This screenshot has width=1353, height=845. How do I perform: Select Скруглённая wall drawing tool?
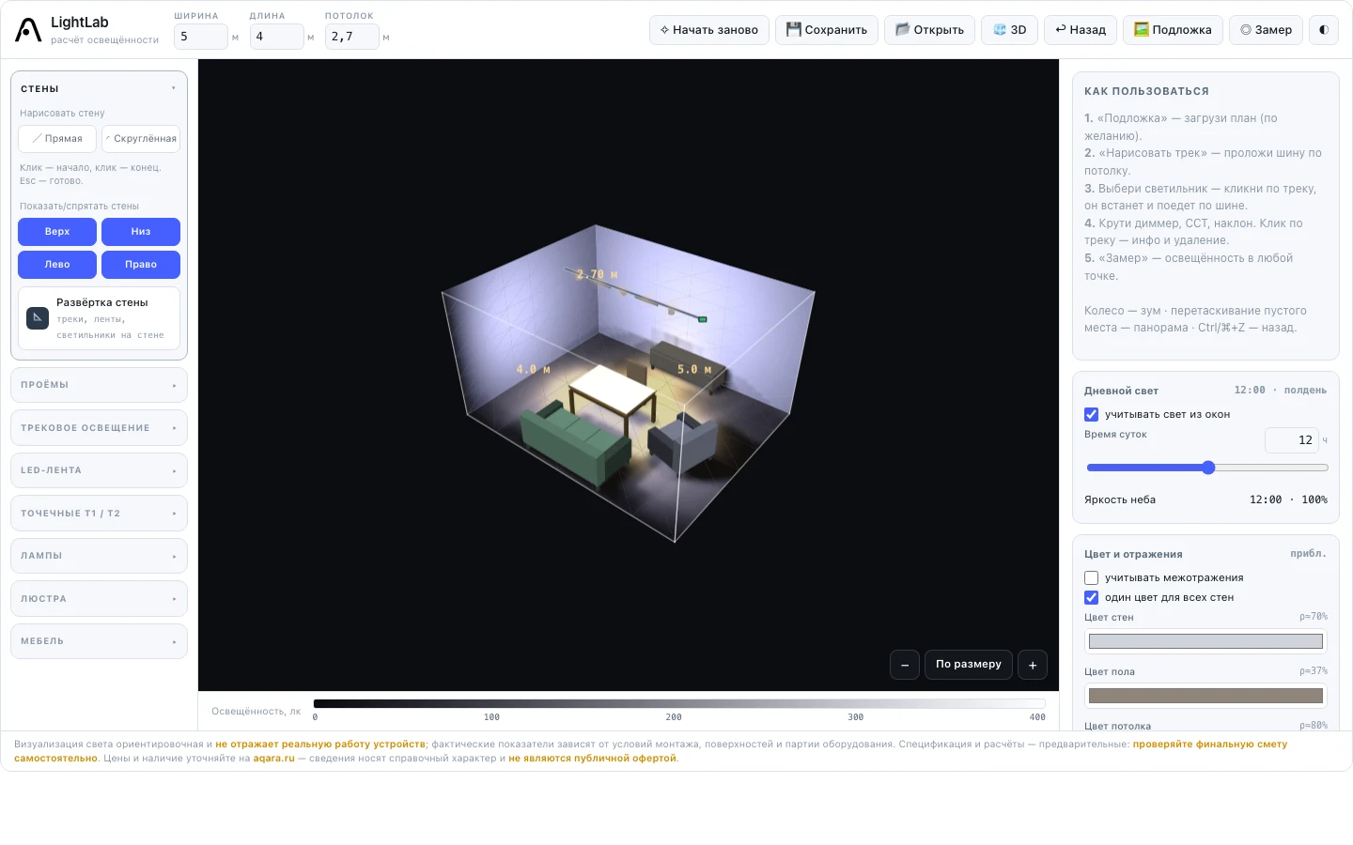141,139
